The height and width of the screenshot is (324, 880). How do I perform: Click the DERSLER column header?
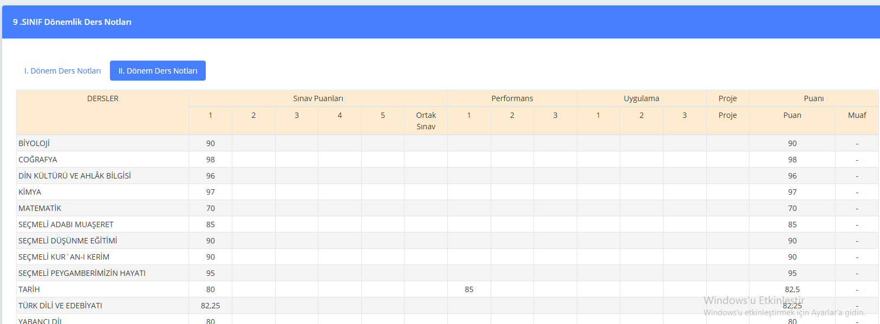(x=102, y=98)
